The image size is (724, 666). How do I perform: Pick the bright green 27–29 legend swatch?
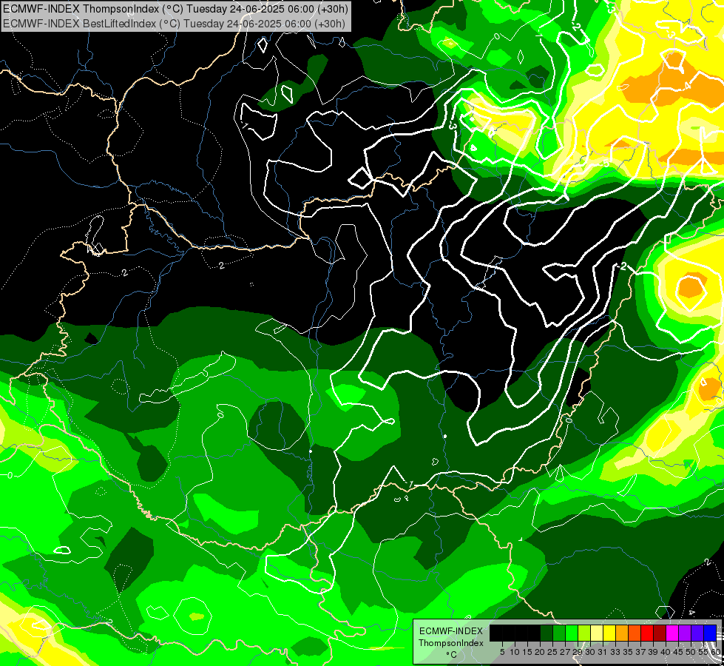tap(572, 633)
